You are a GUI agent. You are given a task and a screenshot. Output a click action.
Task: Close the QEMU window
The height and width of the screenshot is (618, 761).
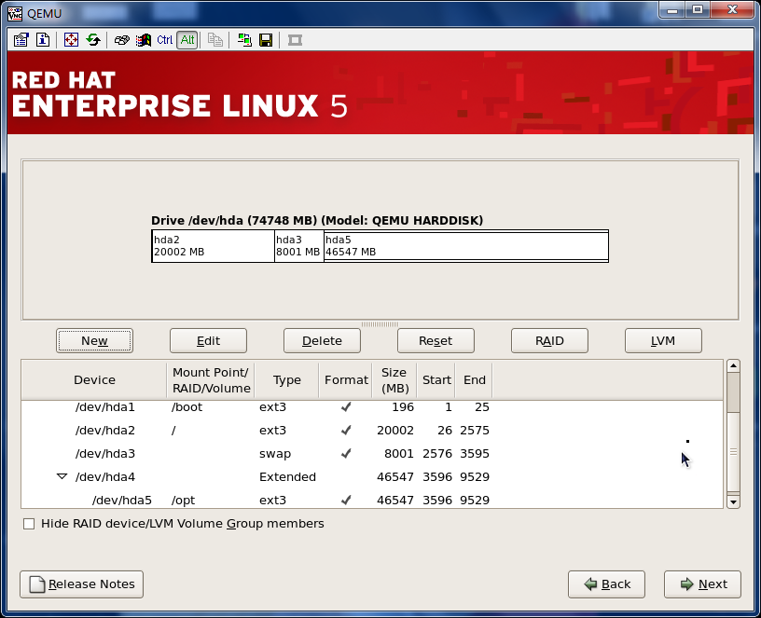[x=732, y=9]
